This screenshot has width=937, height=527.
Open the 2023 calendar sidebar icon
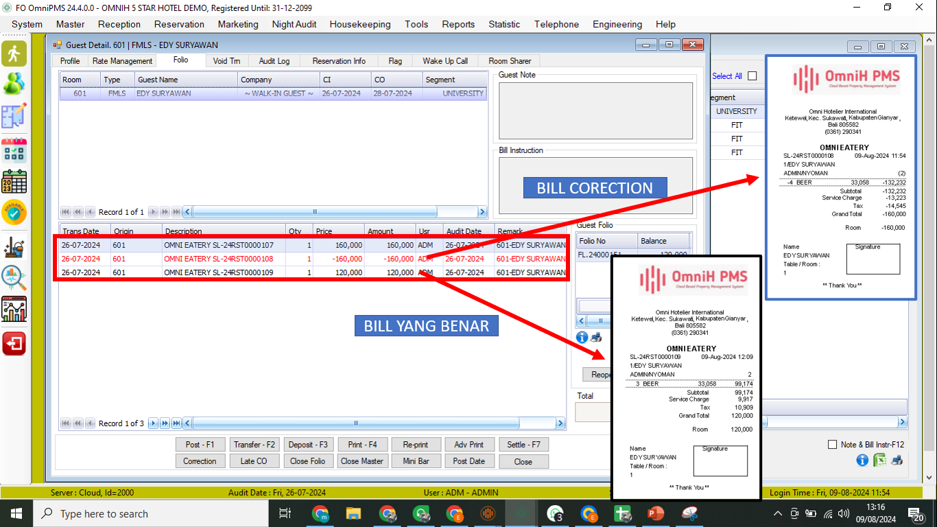coord(14,181)
